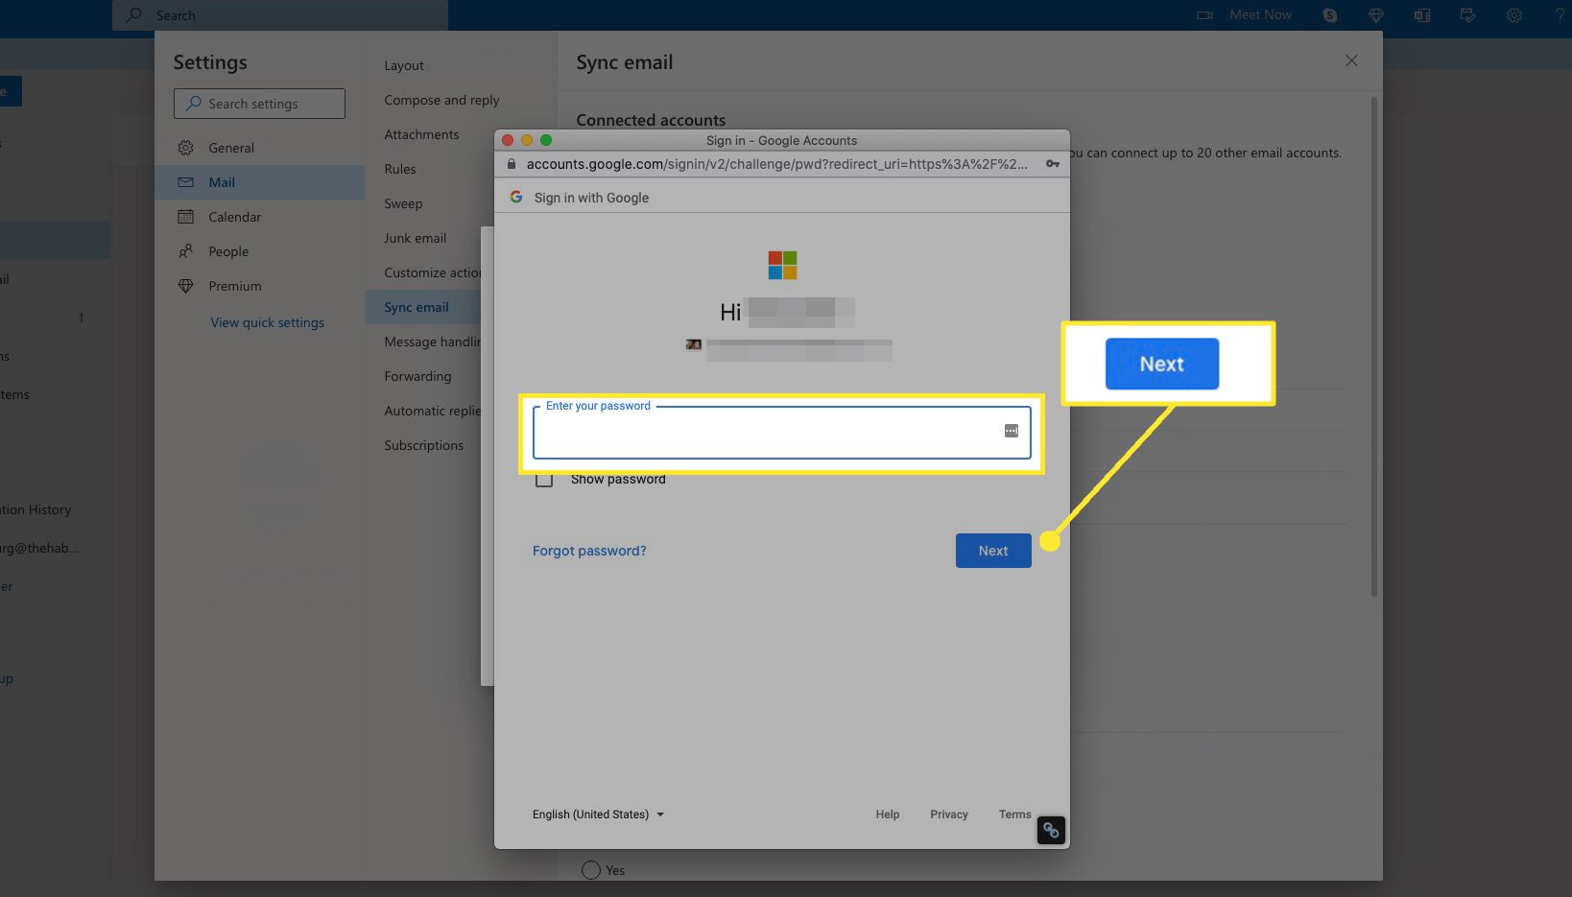Screen dimensions: 1572x897
Task: Open People settings category
Action: pos(259,251)
